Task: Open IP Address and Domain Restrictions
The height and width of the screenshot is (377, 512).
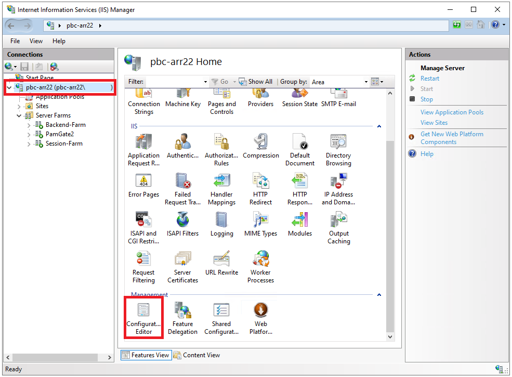Action: tap(338, 189)
